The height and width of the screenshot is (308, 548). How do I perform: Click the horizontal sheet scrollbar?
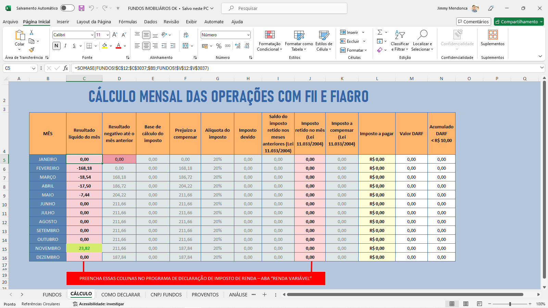pyautogui.click(x=405, y=294)
